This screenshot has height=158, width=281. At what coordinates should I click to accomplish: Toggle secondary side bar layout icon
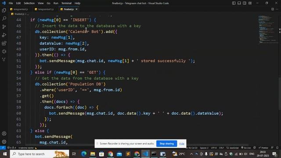[245, 3]
